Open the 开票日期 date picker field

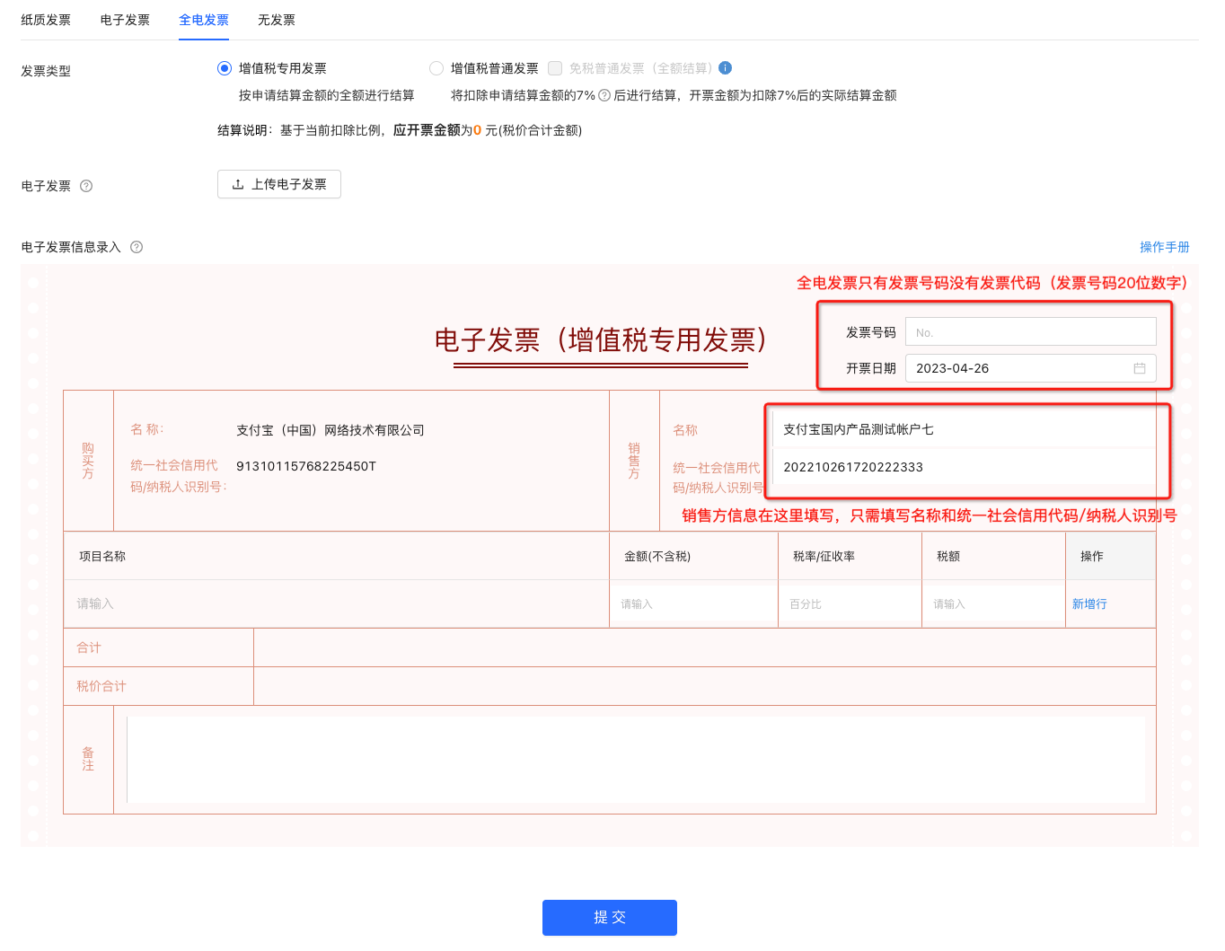[1031, 368]
